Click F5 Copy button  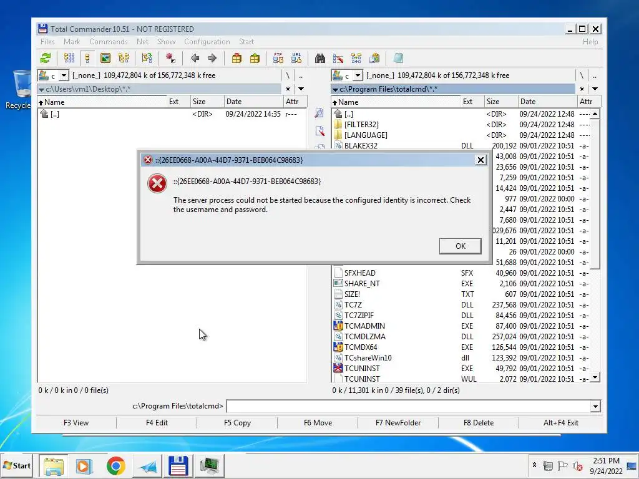pyautogui.click(x=237, y=423)
